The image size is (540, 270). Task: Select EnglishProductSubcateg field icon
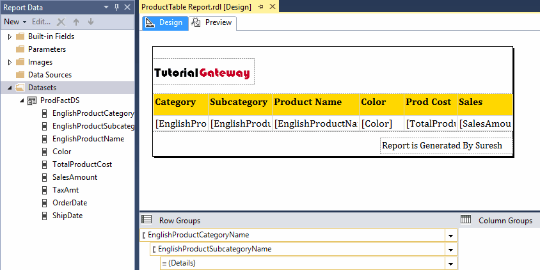pos(44,126)
